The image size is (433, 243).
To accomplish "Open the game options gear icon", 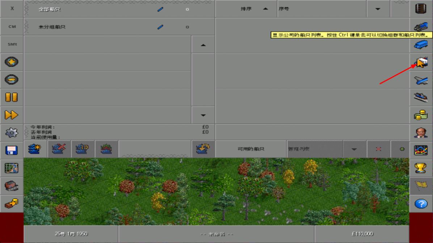I will [x=12, y=133].
